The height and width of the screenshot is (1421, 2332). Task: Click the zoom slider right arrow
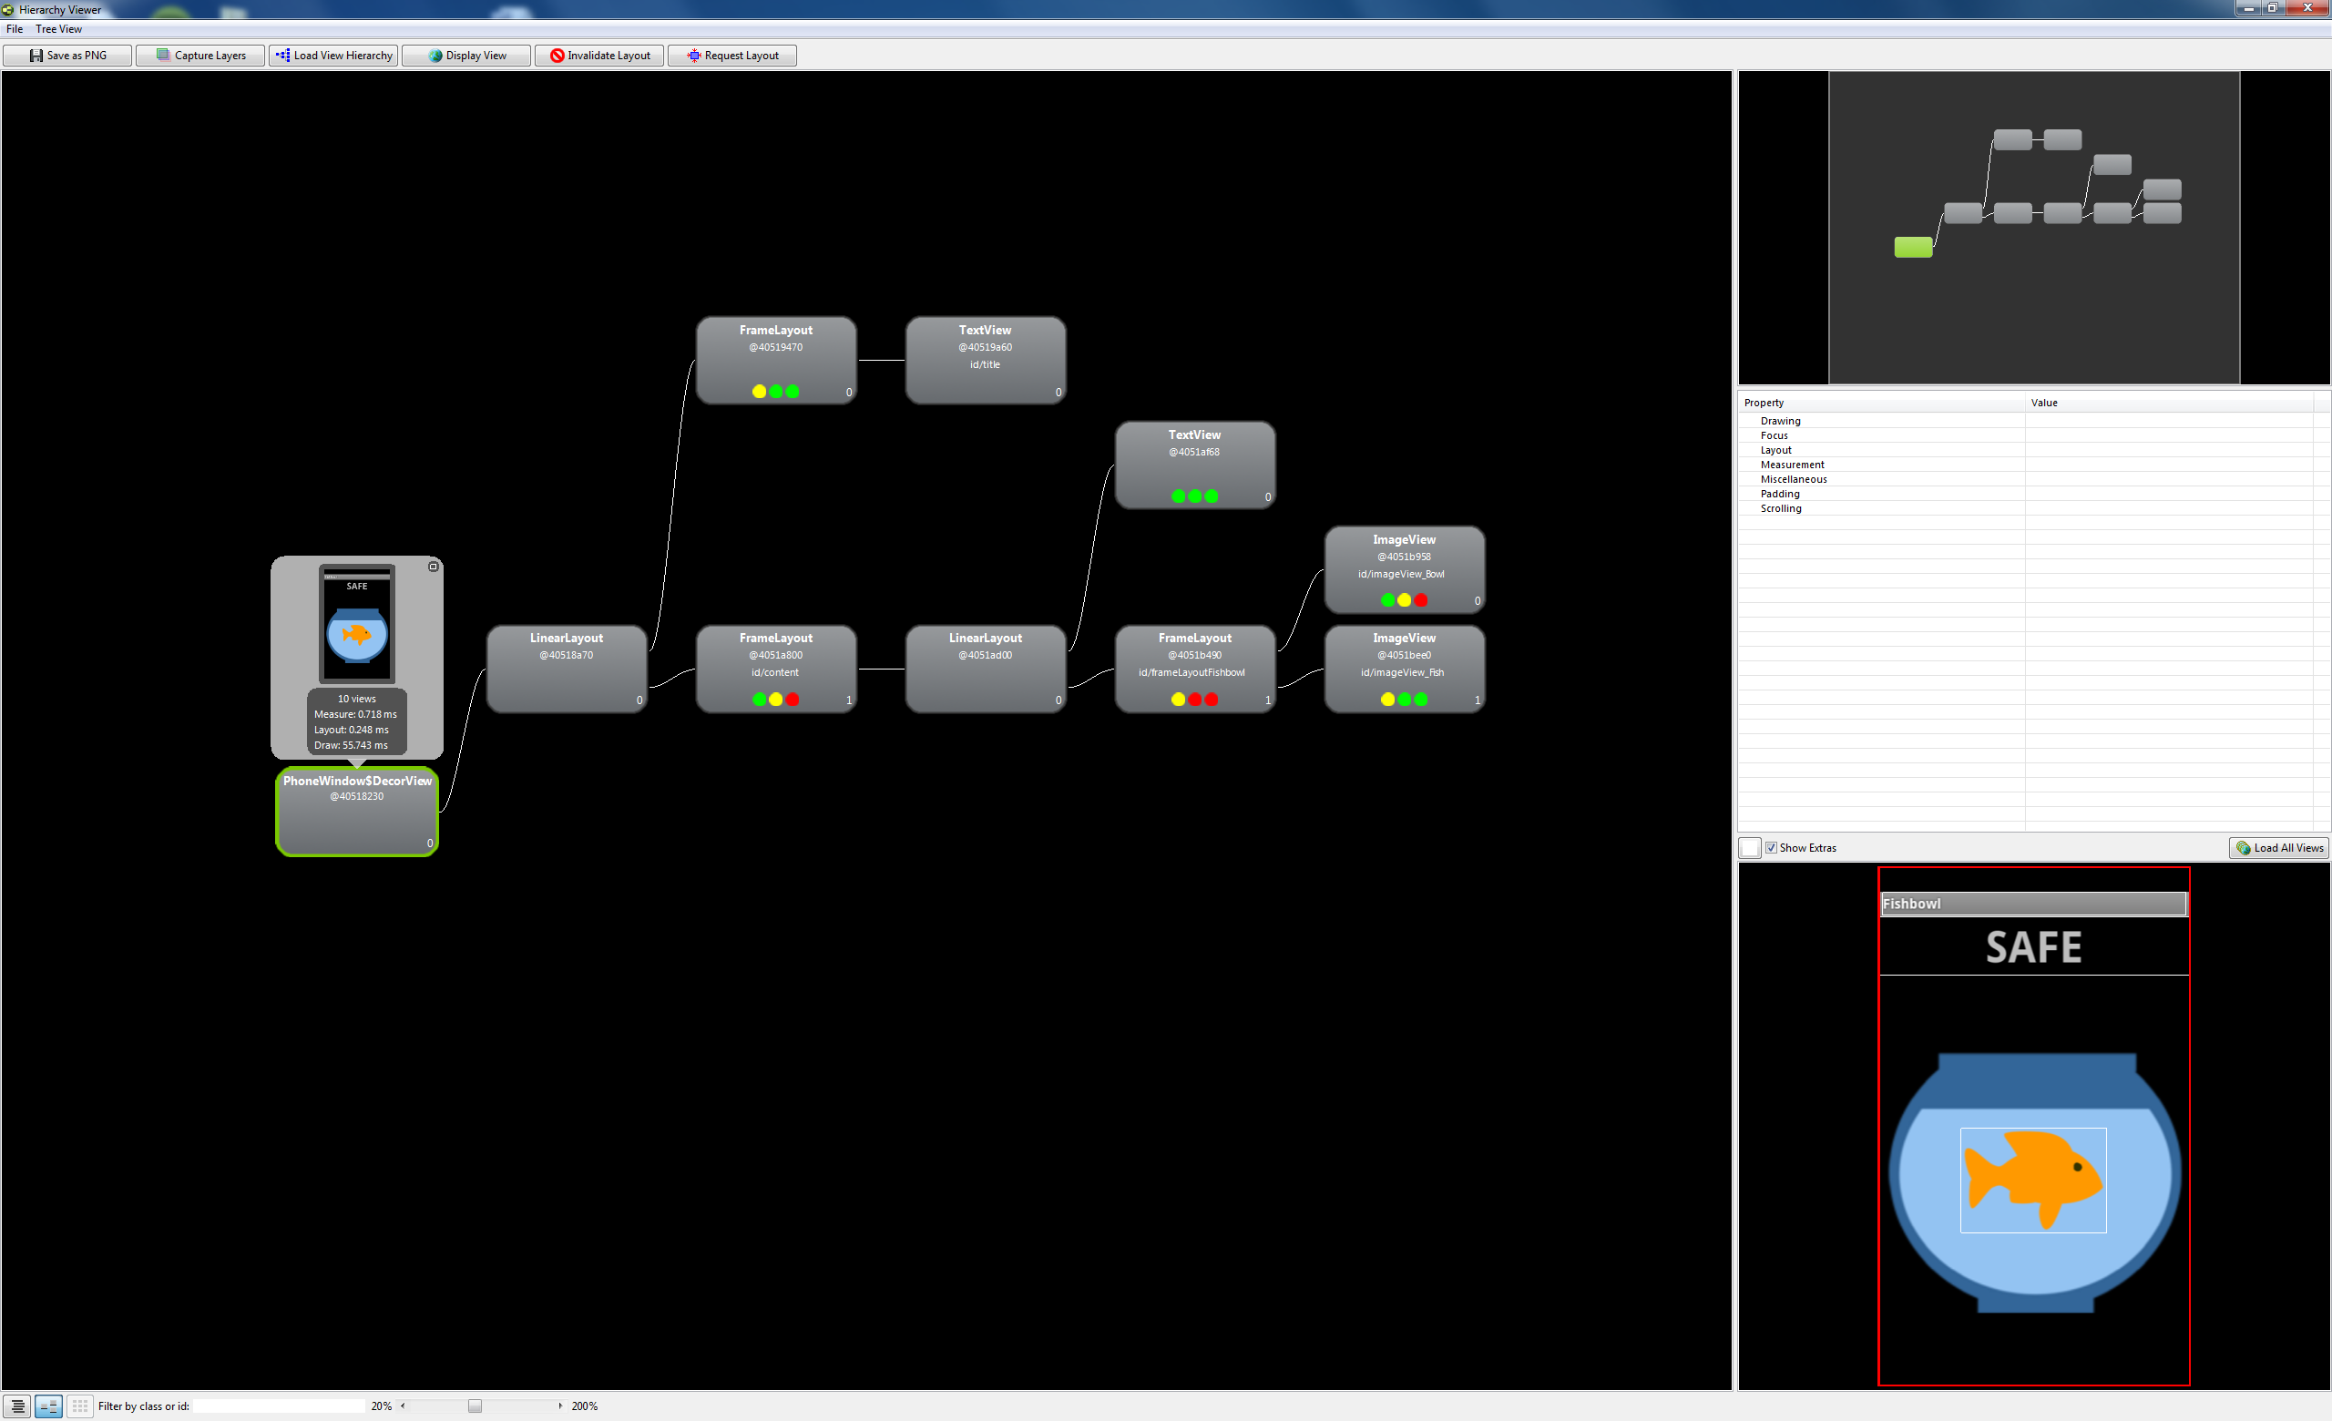click(x=561, y=1406)
